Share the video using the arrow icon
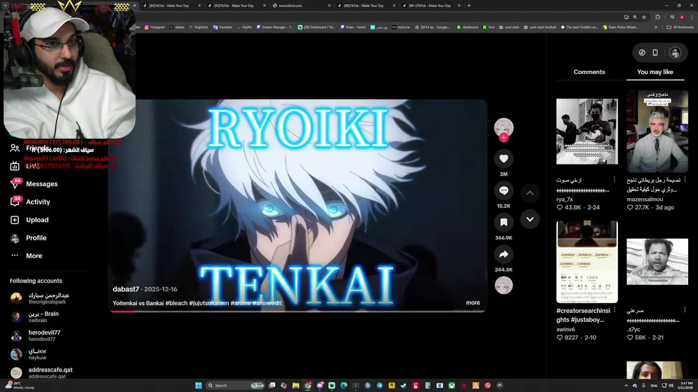The image size is (698, 392). point(504,254)
